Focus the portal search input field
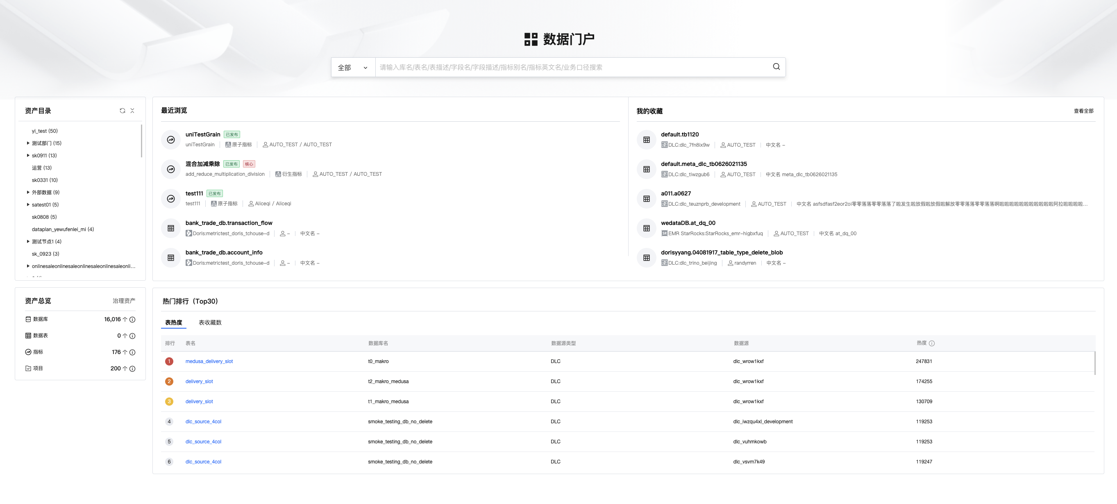Viewport: 1117px width, 504px height. [572, 67]
